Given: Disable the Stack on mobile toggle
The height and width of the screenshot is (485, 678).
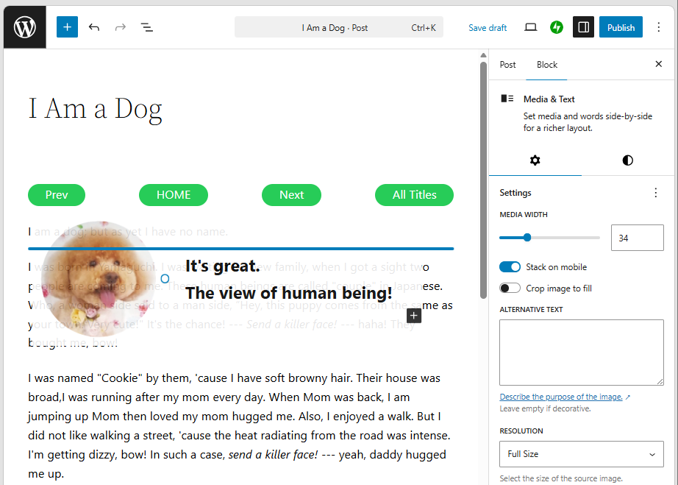Looking at the screenshot, I should click(510, 266).
